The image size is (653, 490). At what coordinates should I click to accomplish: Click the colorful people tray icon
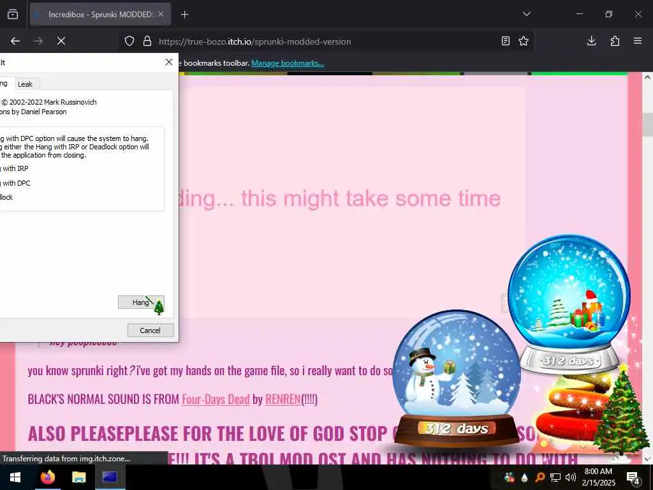pyautogui.click(x=509, y=477)
